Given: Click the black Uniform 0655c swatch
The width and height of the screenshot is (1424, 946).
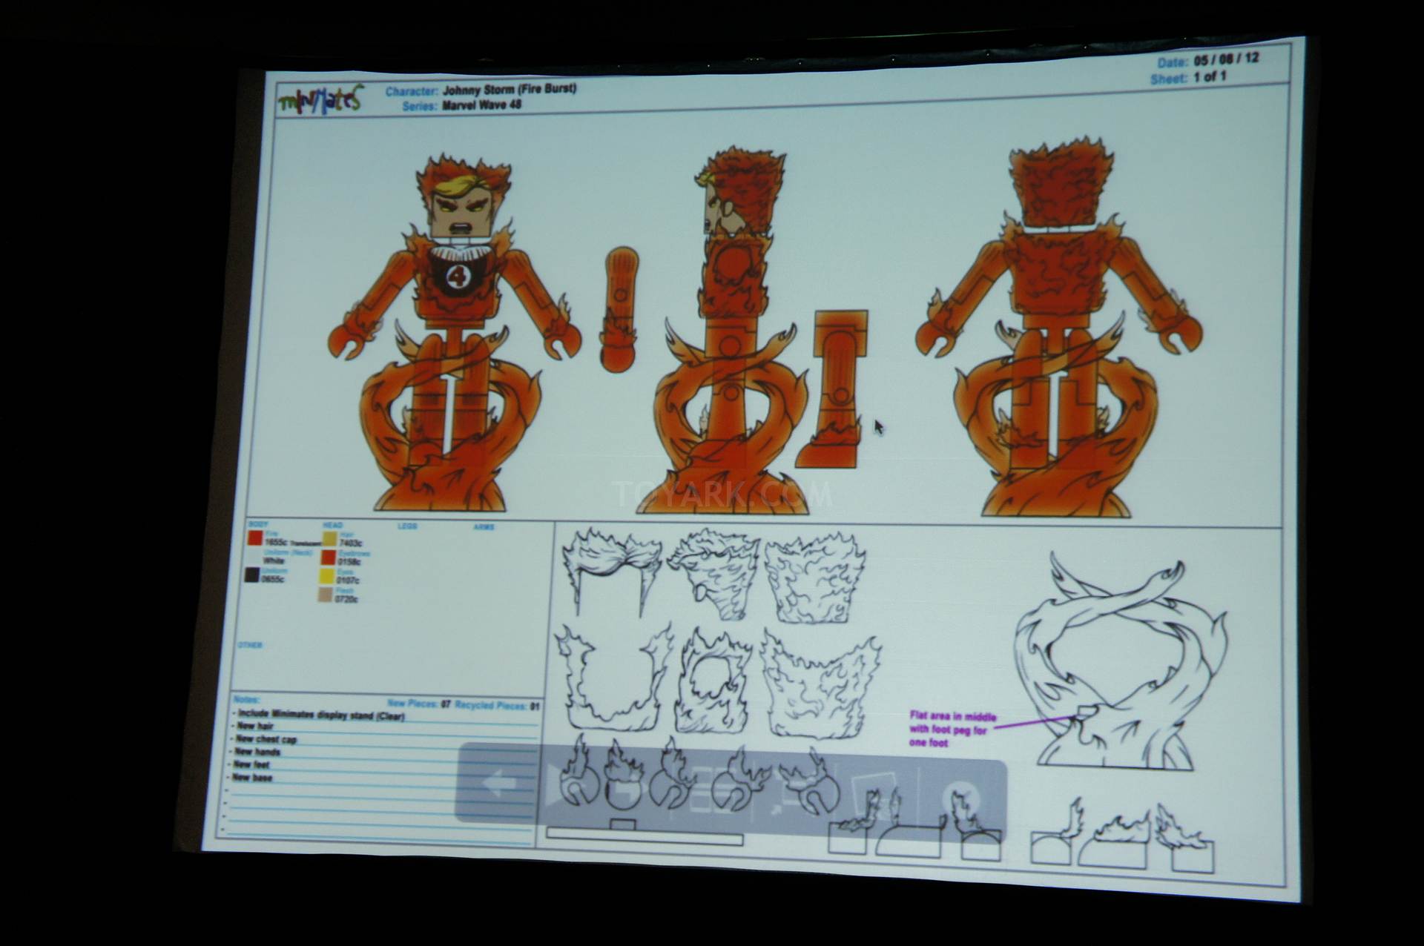Looking at the screenshot, I should click(252, 574).
